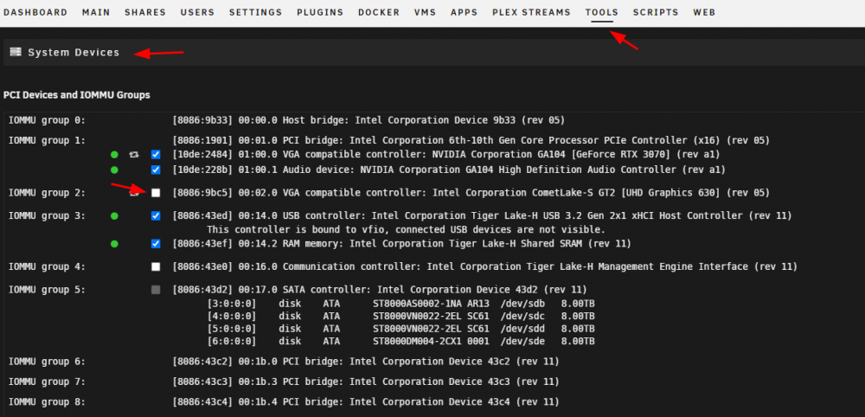Click green status dot for USB 3.2 controller

[x=114, y=215]
